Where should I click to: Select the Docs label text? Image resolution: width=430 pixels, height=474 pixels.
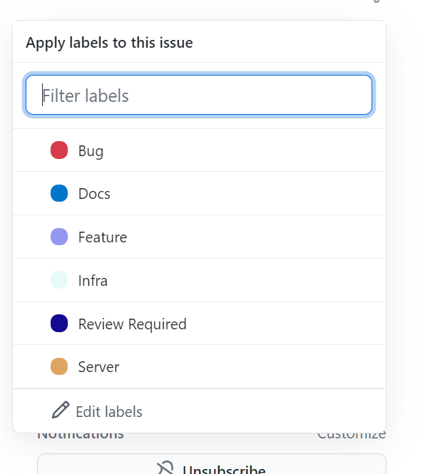tap(94, 194)
